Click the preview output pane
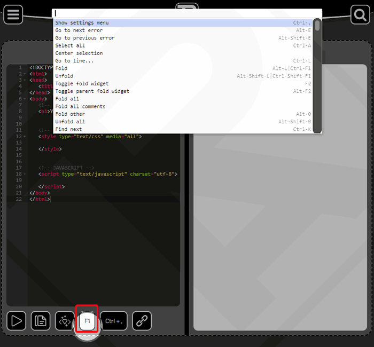374x347 pixels. 280,198
